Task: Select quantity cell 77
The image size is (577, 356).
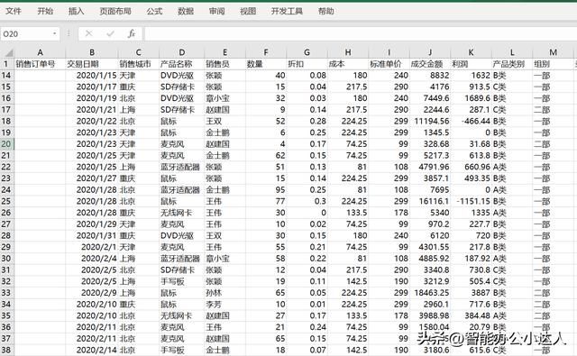Action: (266, 201)
